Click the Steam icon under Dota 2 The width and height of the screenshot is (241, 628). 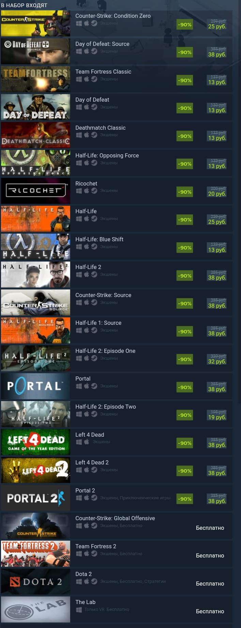(x=94, y=581)
